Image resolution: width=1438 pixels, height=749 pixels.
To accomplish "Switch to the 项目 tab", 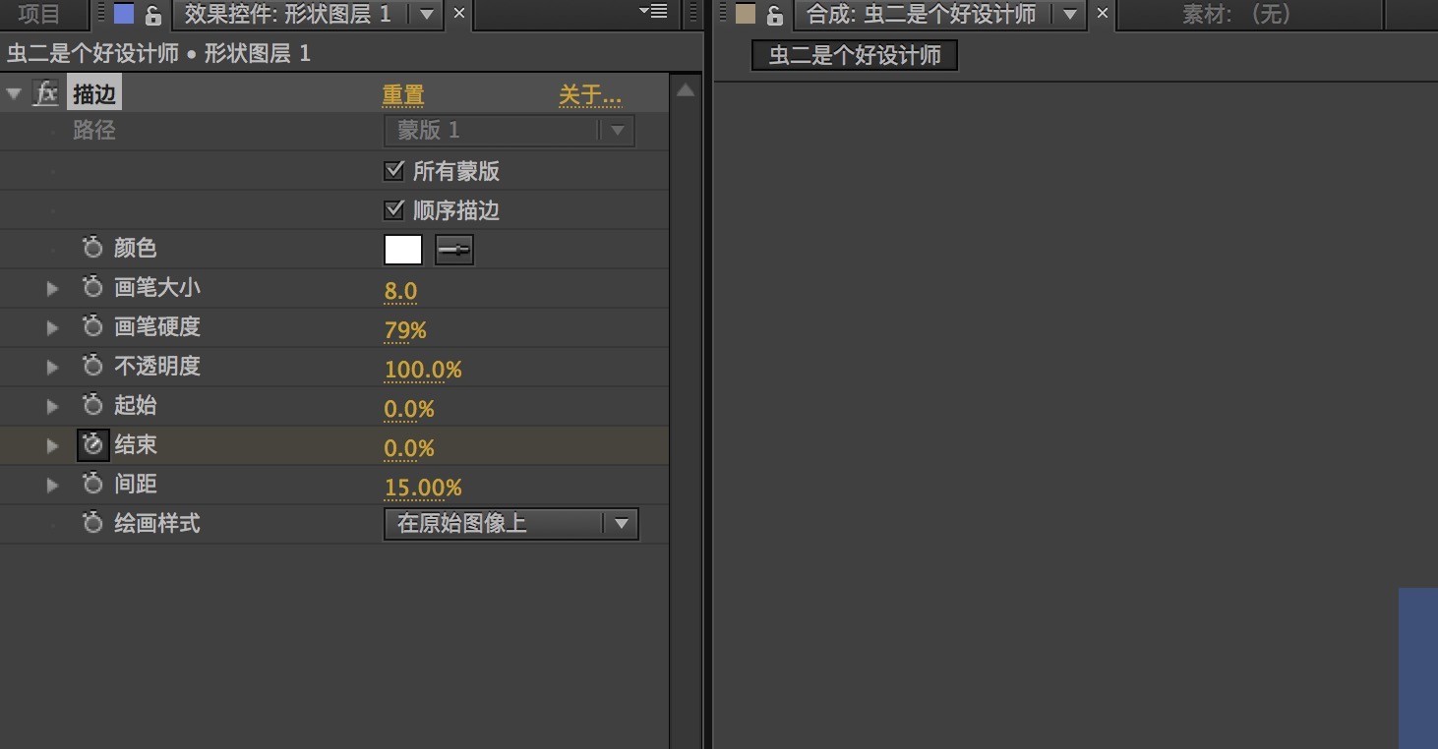I will point(39,14).
